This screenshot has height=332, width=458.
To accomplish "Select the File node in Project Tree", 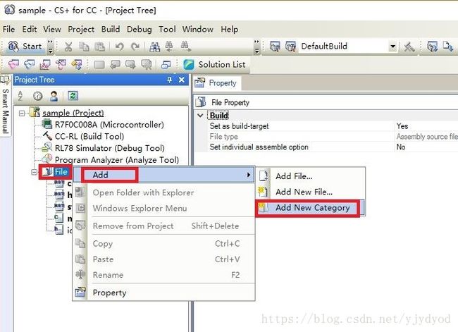I will (x=61, y=172).
